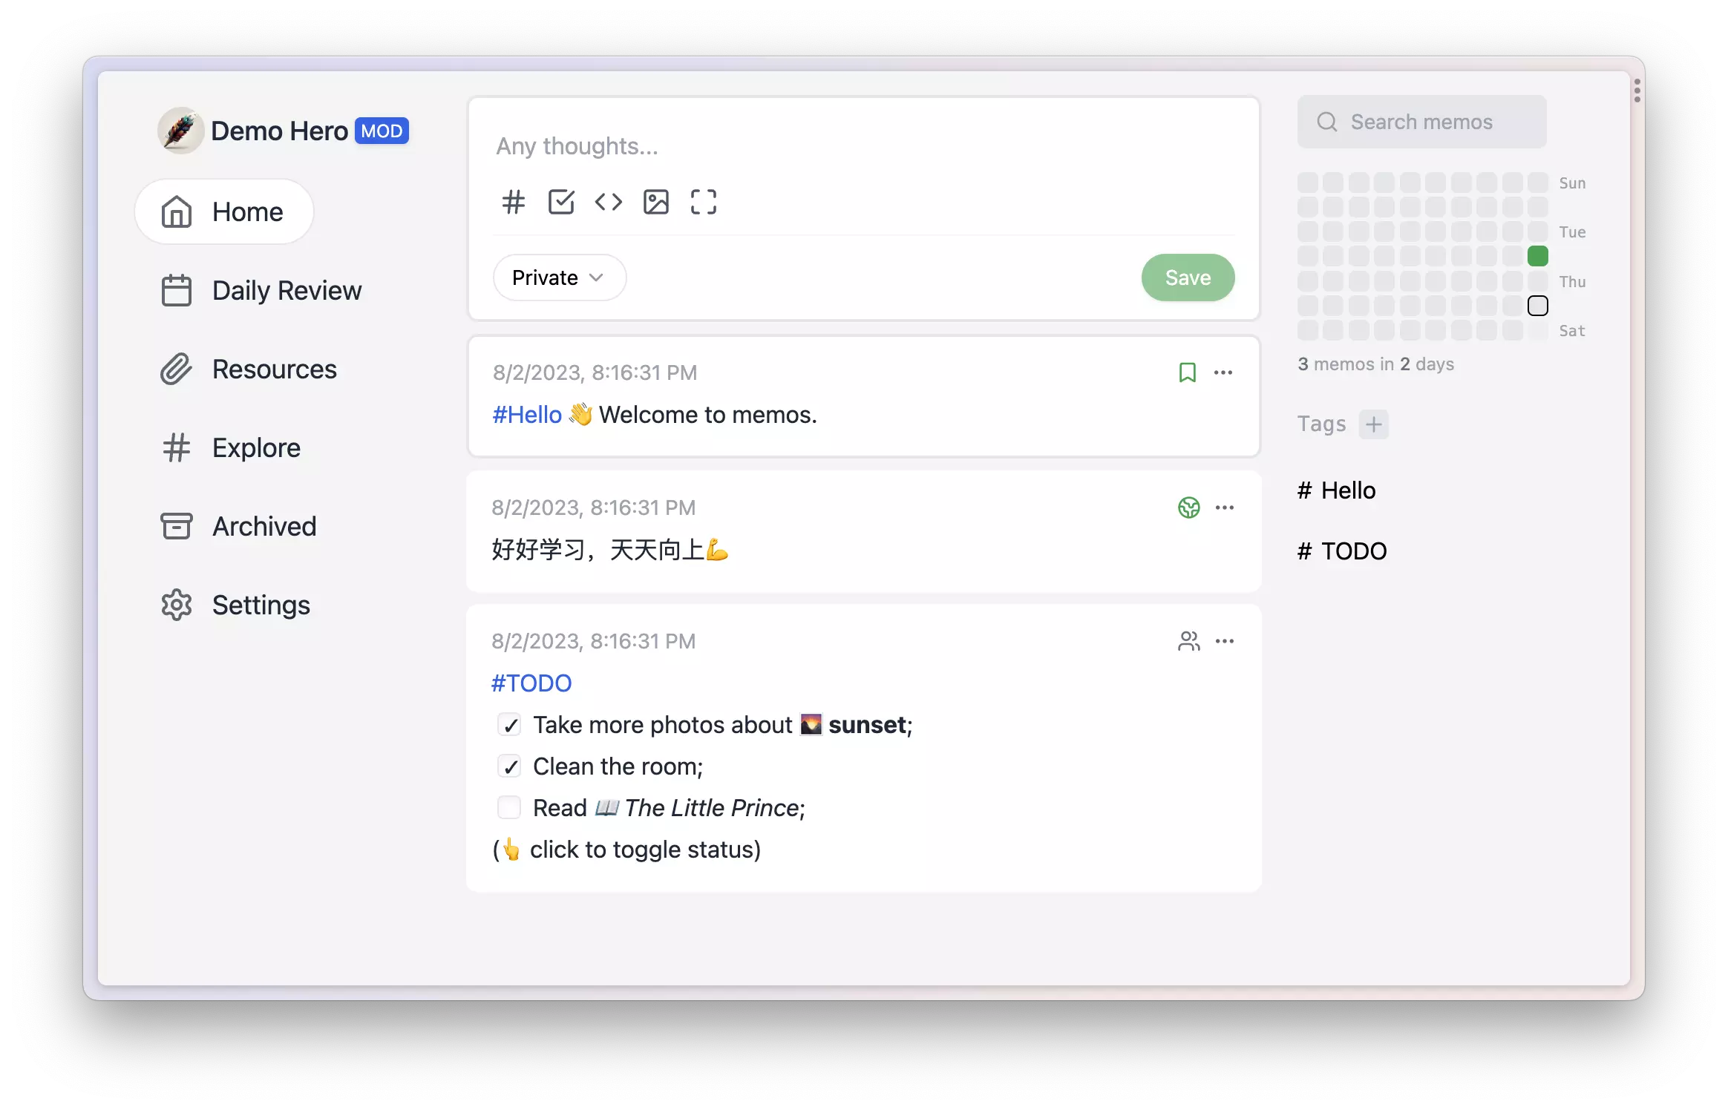This screenshot has width=1728, height=1110.
Task: Expand the editor to fullscreen mode
Action: click(703, 201)
